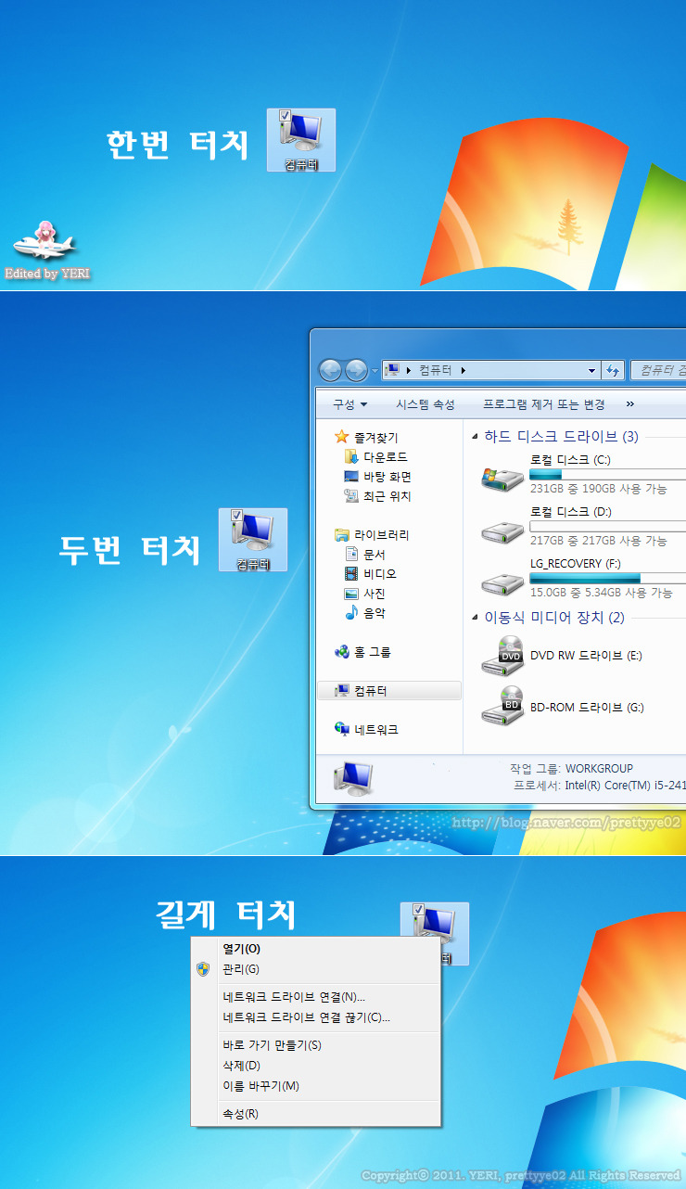Image resolution: width=686 pixels, height=1189 pixels.
Task: Click the LG_RECOVERY (F:) capacity bar
Action: coord(607,578)
